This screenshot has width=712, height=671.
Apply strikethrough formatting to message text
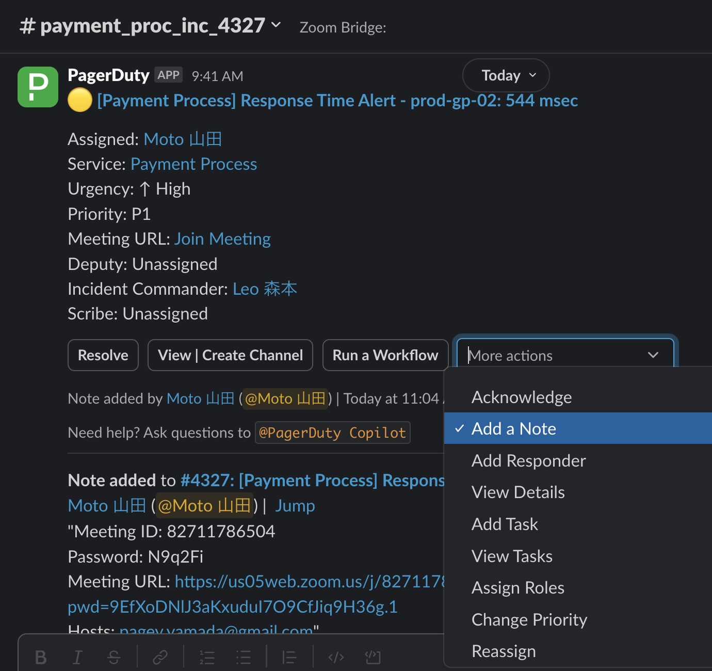[x=114, y=657]
